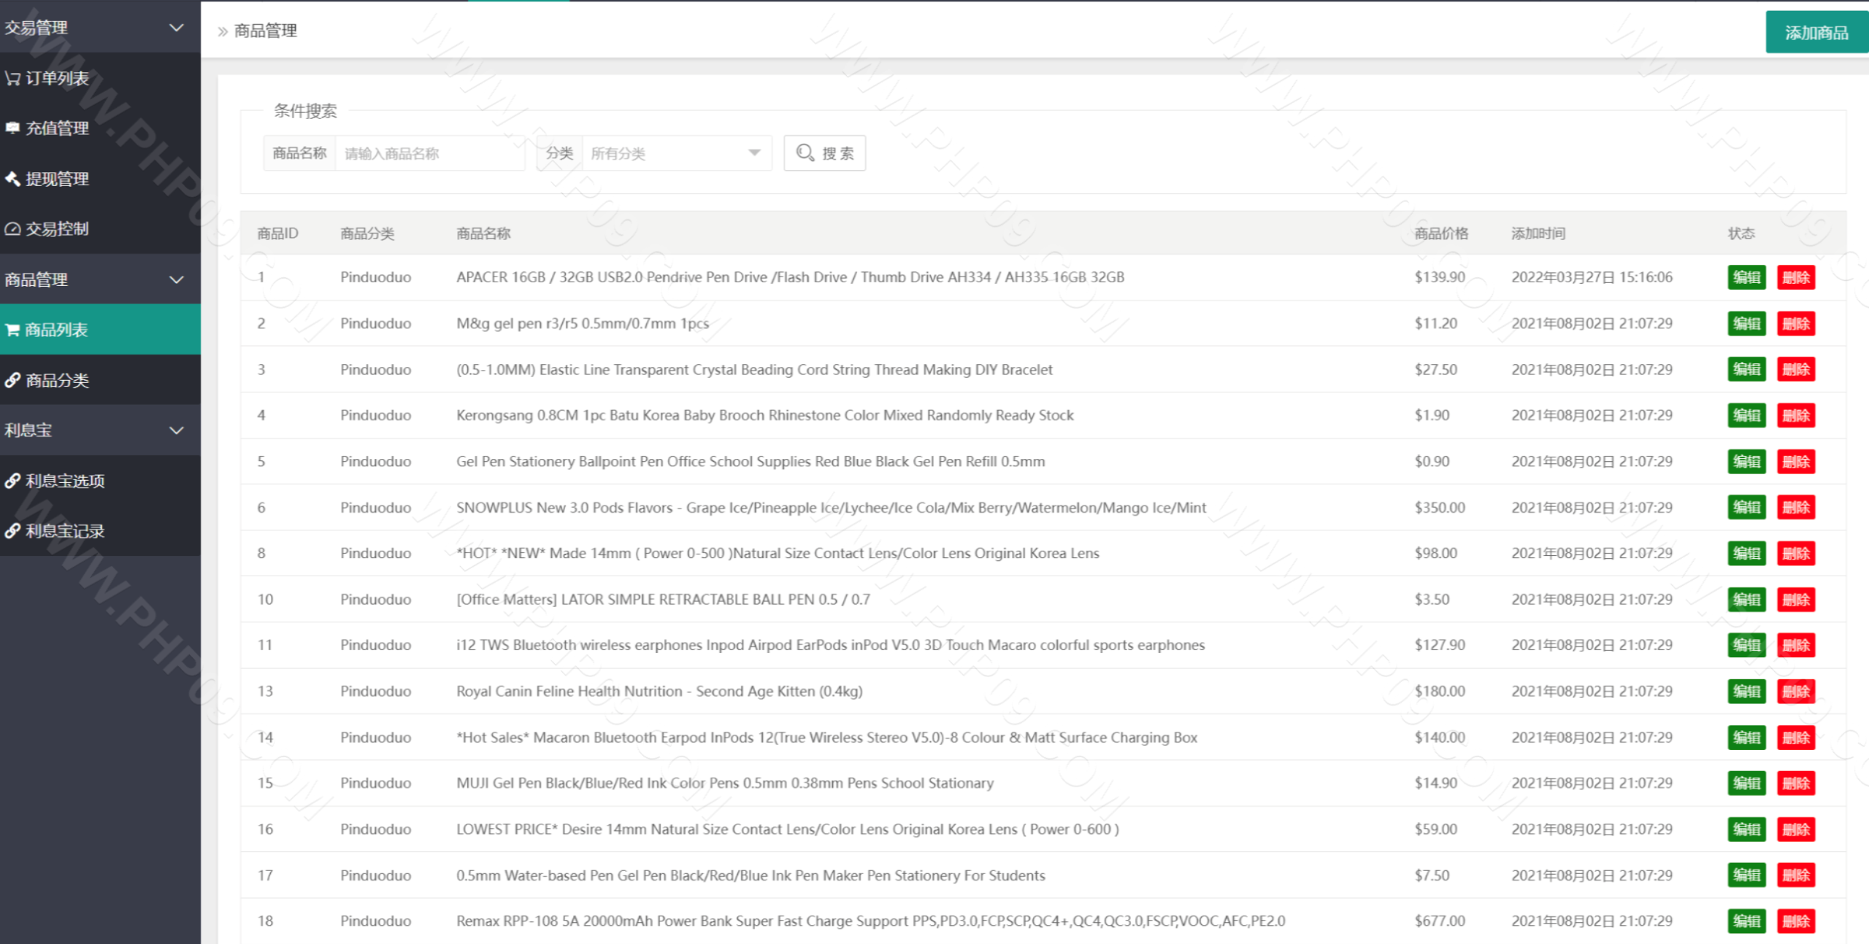
Task: Click the cart icon beside 商品列表
Action: (x=12, y=330)
